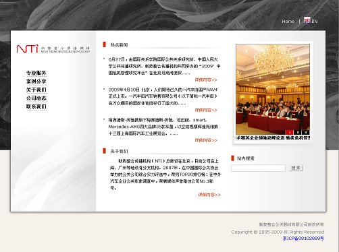Open 详细内容>> under the 6月27日 news item

(206, 80)
